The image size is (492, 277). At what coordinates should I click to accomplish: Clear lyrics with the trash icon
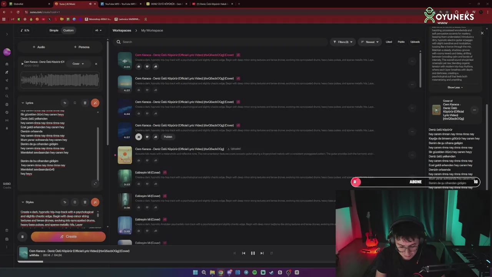click(x=85, y=103)
